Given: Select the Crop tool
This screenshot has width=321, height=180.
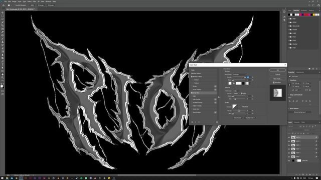Looking at the screenshot, I should point(3,25).
